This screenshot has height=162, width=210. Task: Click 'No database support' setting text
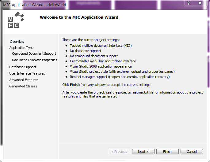[86, 51]
